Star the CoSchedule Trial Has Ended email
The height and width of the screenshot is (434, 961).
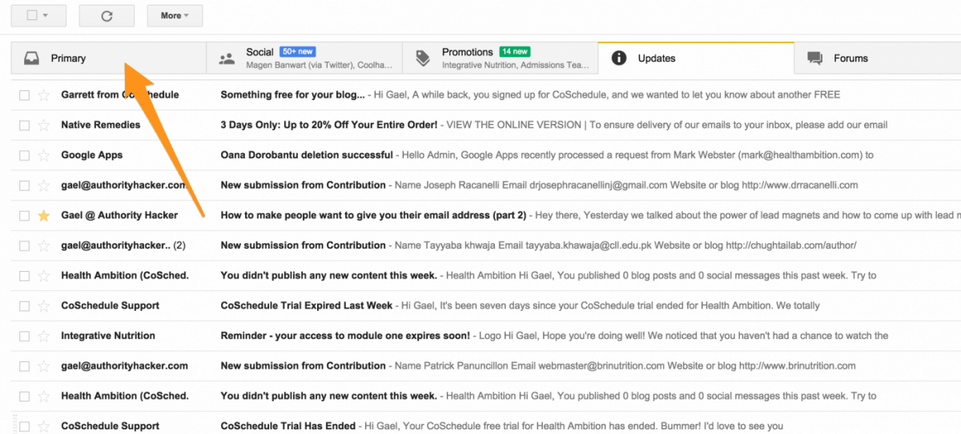tap(44, 426)
